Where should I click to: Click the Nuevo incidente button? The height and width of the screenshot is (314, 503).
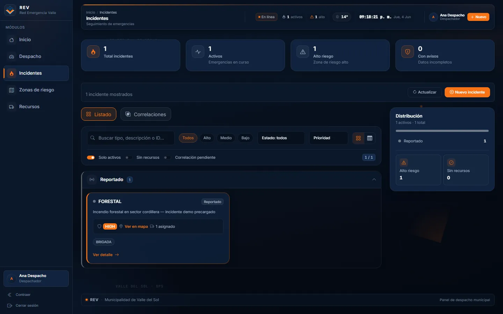[467, 92]
